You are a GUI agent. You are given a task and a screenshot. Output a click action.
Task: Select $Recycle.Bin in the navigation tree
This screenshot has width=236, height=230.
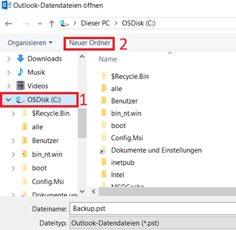pyautogui.click(x=51, y=113)
